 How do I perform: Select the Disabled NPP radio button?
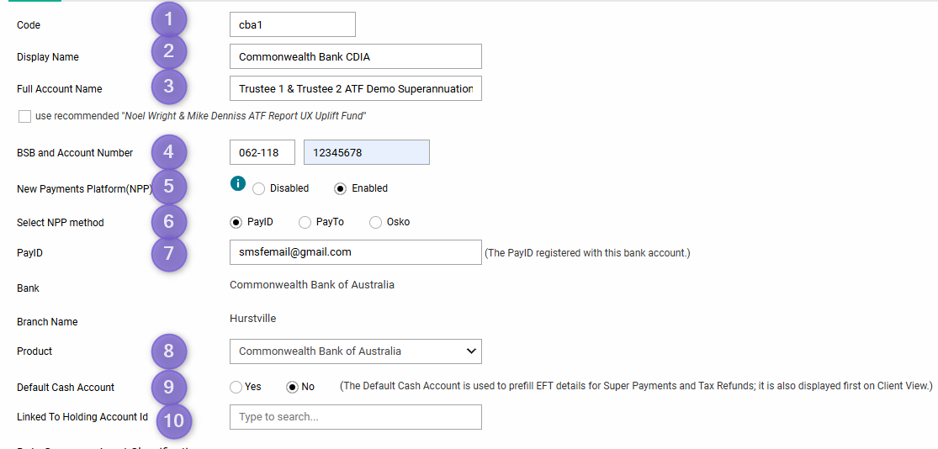click(258, 189)
